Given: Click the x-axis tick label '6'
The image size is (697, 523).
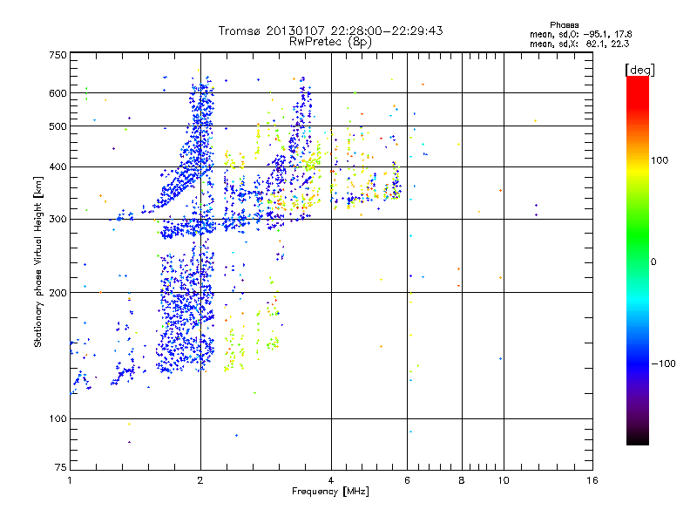Looking at the screenshot, I should pyautogui.click(x=407, y=480).
